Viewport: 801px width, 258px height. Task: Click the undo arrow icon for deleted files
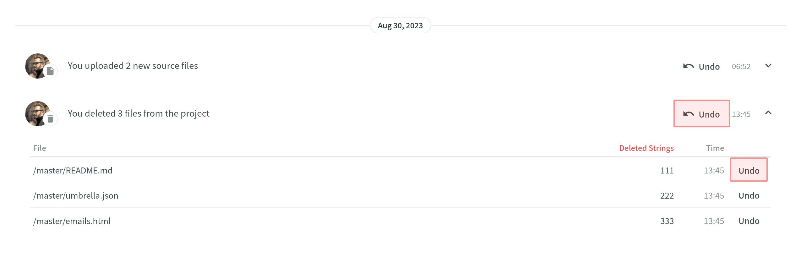coord(688,114)
